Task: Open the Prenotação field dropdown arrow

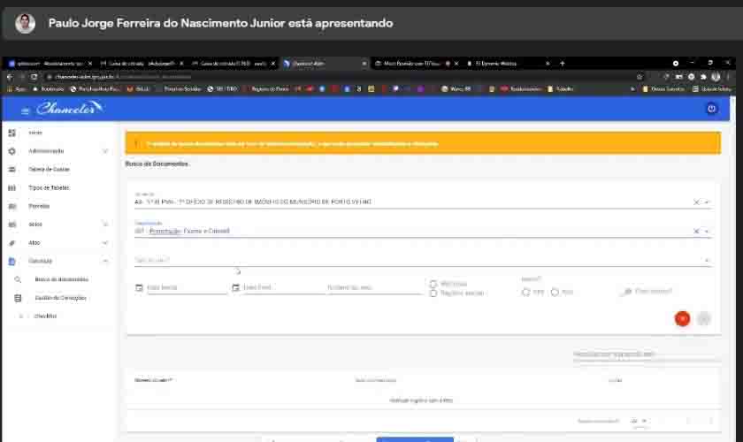Action: point(707,232)
